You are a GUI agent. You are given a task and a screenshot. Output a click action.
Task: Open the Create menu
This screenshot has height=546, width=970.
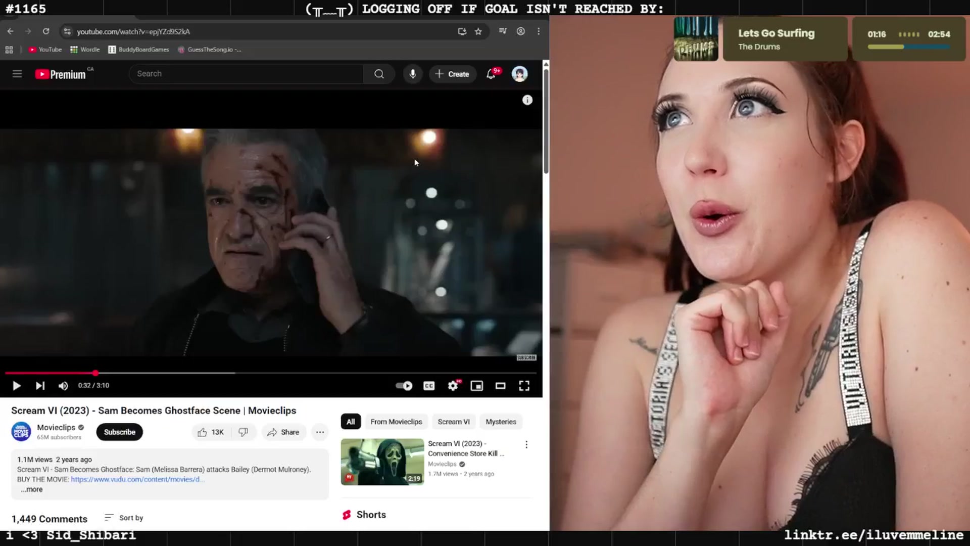[452, 74]
